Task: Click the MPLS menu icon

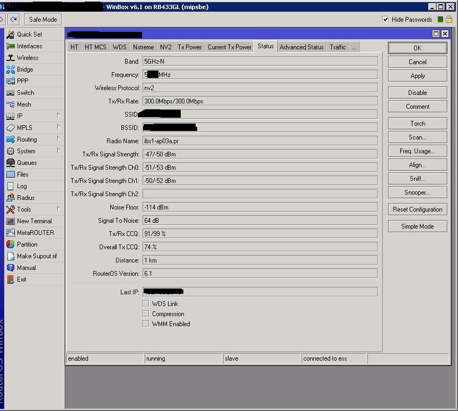Action: [x=11, y=128]
